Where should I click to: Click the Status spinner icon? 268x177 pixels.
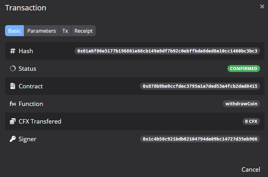pos(13,69)
